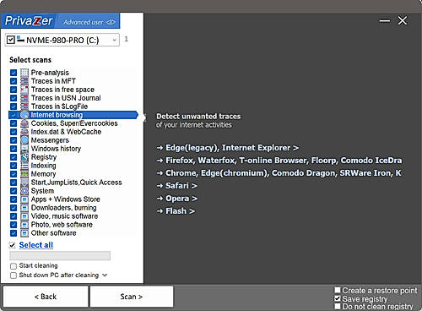Check Do not clean registry
Screen dimensions: 422x311
[x=338, y=306]
